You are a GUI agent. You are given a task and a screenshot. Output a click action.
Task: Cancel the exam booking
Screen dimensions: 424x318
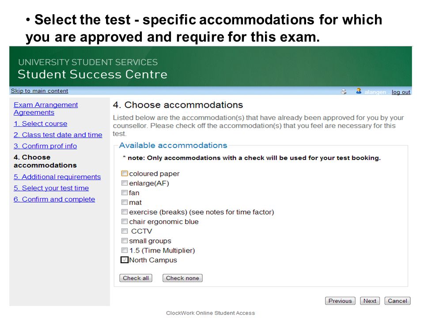point(397,301)
